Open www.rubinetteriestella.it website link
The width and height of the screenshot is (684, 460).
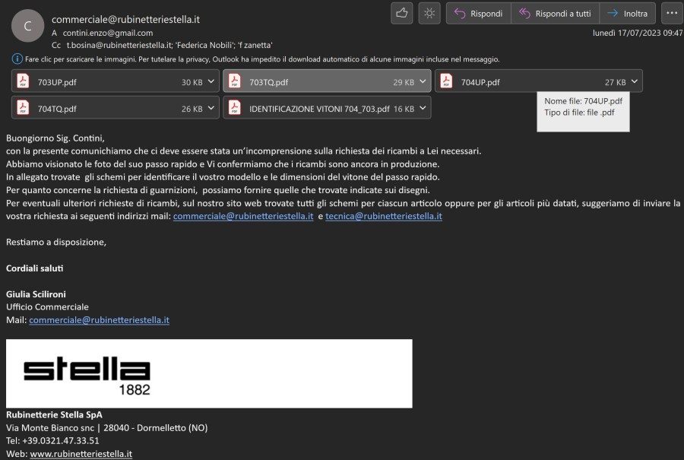(81, 454)
